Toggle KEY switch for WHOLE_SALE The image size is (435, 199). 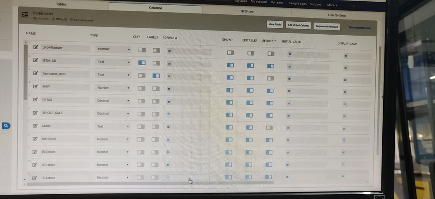click(141, 114)
